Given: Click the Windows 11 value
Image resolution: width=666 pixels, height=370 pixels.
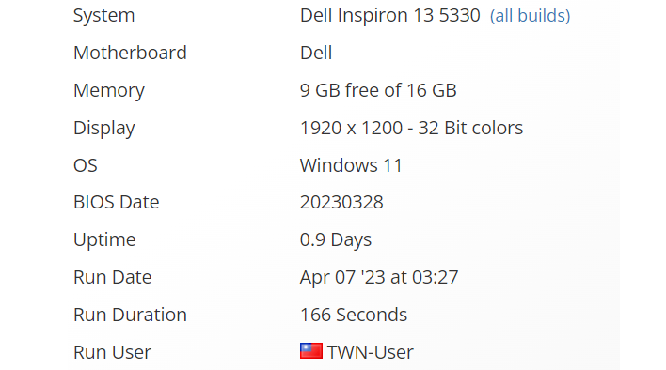Looking at the screenshot, I should (x=351, y=165).
